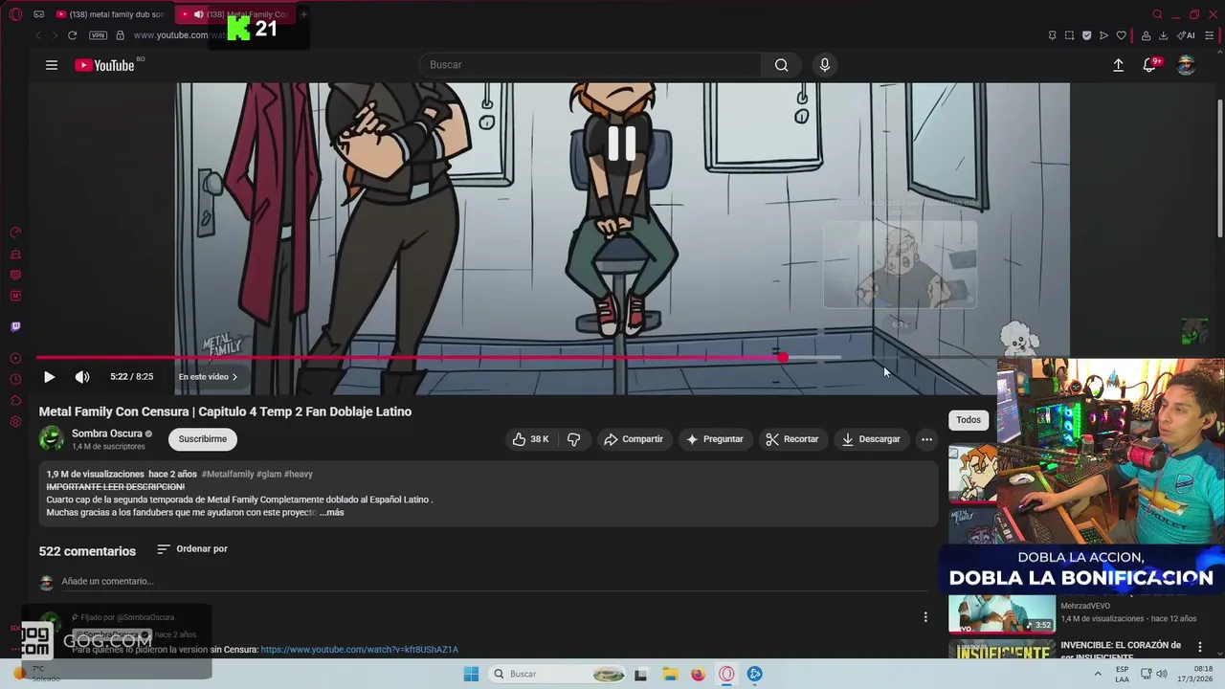The image size is (1225, 689).
Task: Show hidden tray icons chevron
Action: point(1098,674)
